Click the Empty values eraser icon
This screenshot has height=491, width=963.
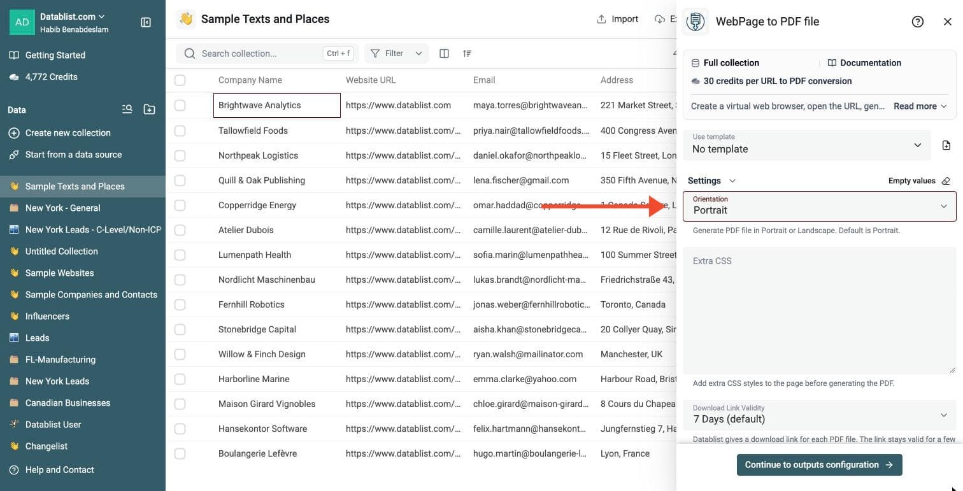click(x=946, y=181)
